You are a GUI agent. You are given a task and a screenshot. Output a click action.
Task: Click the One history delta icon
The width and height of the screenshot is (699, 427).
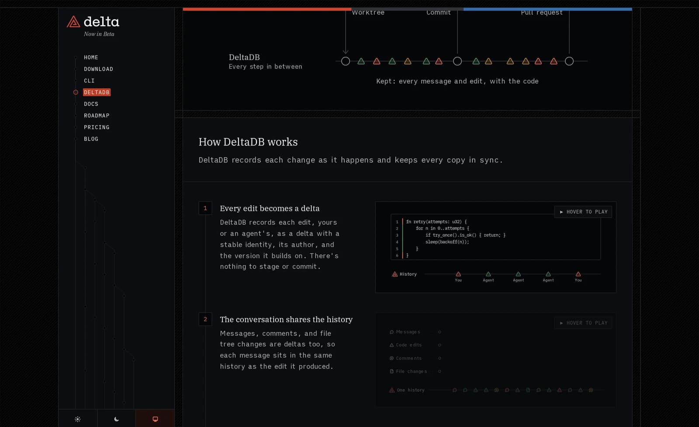(x=392, y=390)
